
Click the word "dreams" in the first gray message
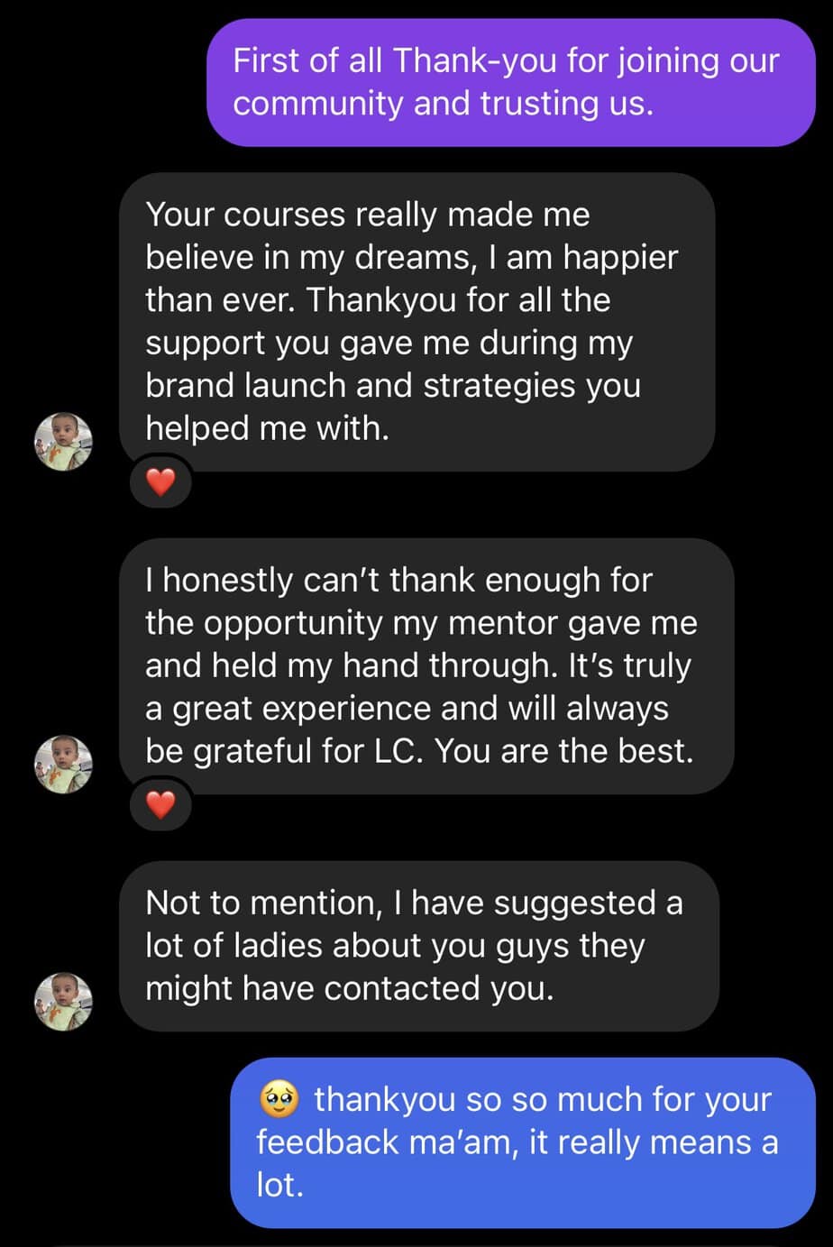coord(413,258)
